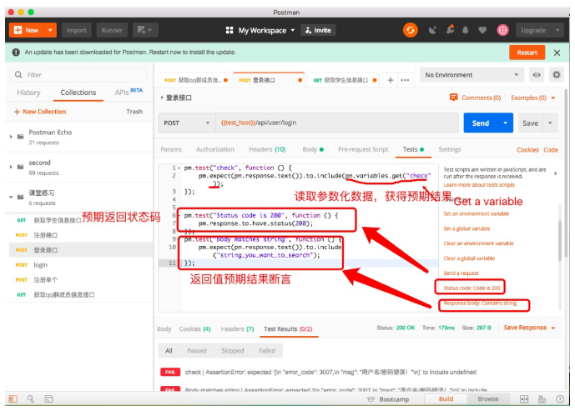Open Trash in the sidebar

point(134,112)
